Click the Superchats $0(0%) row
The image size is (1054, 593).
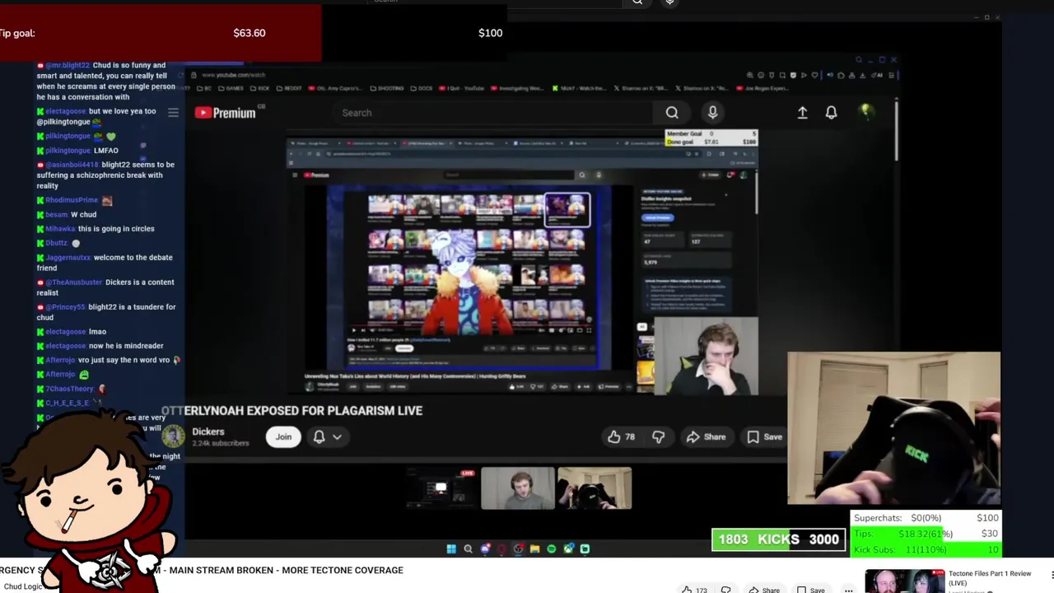click(x=926, y=518)
